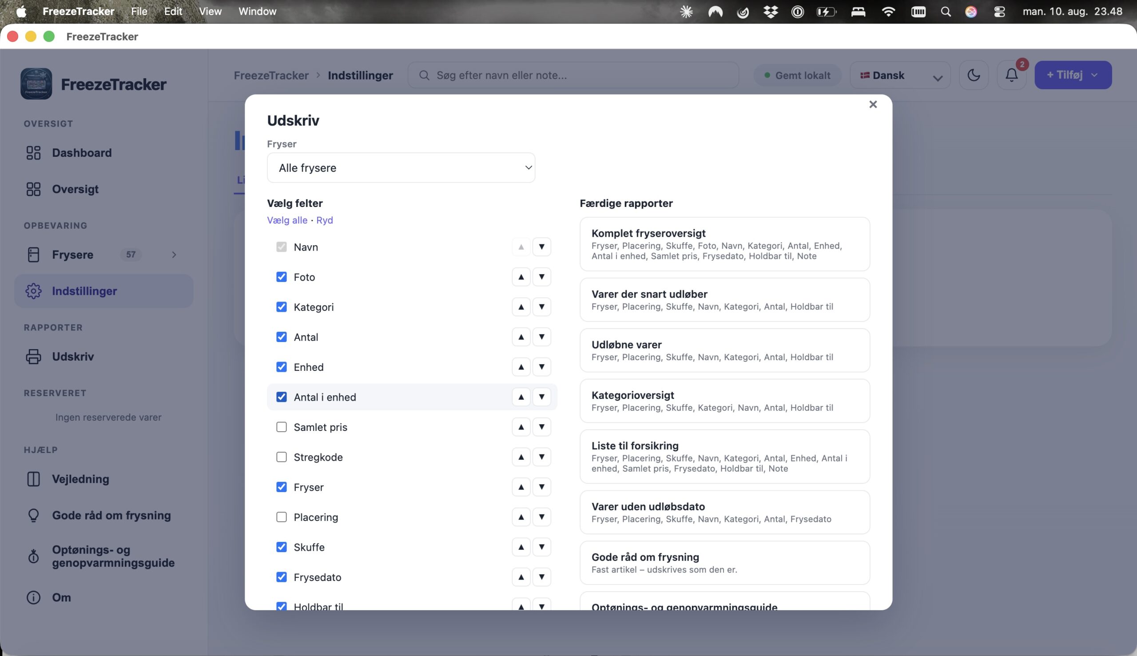Screen dimensions: 1137x656
Task: Move Foto field up with arrow
Action: [x=521, y=277]
